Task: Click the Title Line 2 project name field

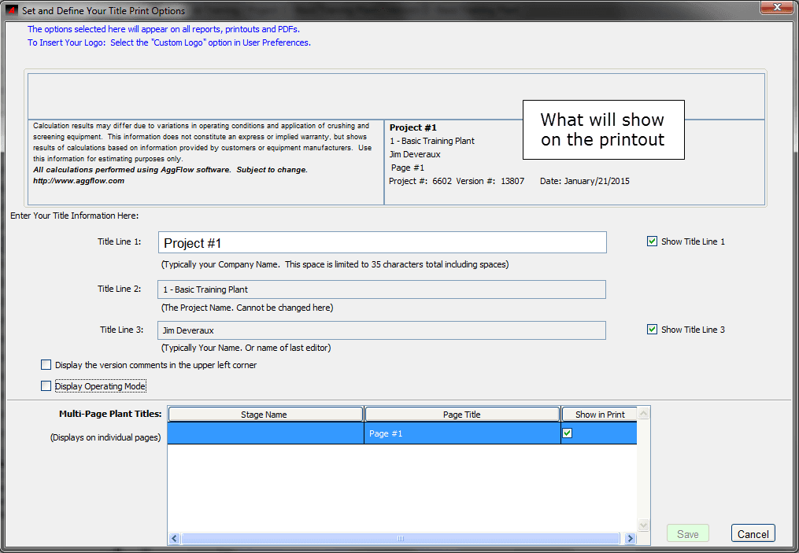Action: (383, 289)
